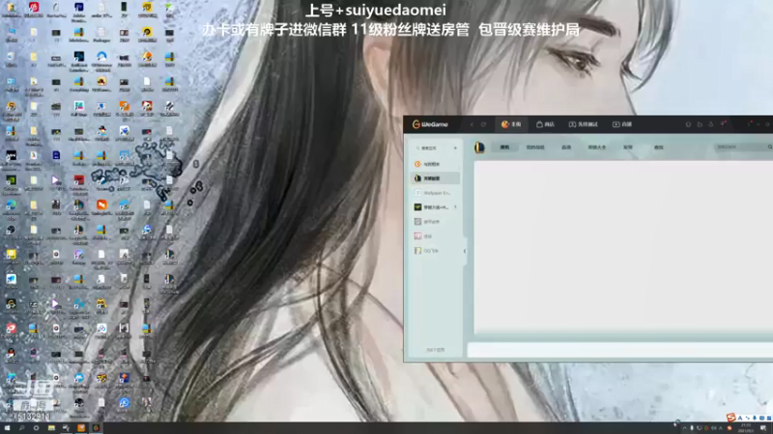Click the WeGame logo in the title bar

(430, 124)
